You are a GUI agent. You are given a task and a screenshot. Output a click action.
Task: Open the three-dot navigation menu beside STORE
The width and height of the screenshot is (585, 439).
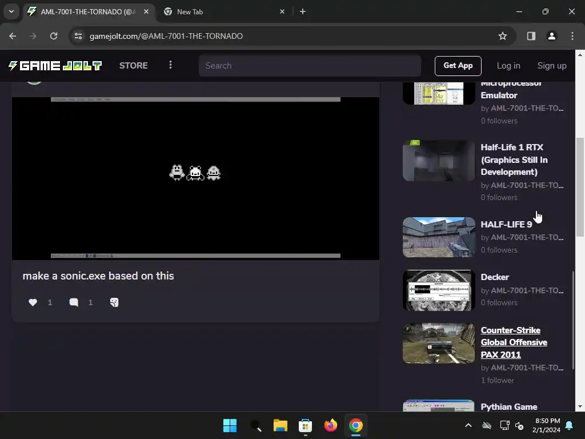[170, 65]
